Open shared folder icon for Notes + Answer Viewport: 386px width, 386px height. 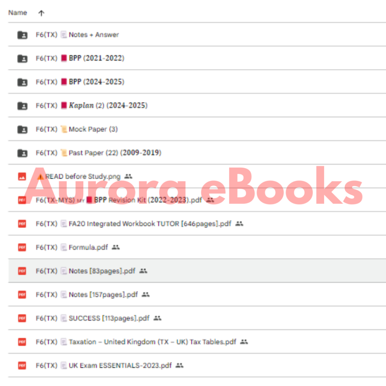tap(22, 35)
